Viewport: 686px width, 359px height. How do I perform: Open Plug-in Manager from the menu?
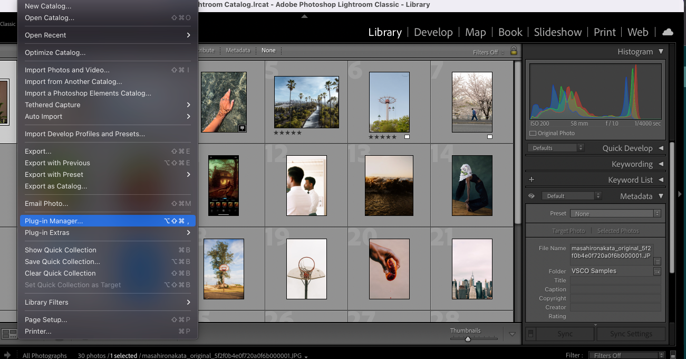click(54, 221)
